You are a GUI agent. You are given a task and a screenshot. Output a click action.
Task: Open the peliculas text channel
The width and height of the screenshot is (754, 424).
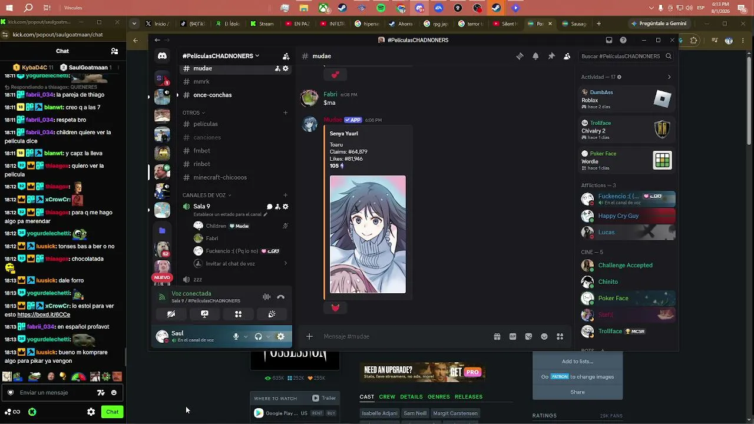206,124
